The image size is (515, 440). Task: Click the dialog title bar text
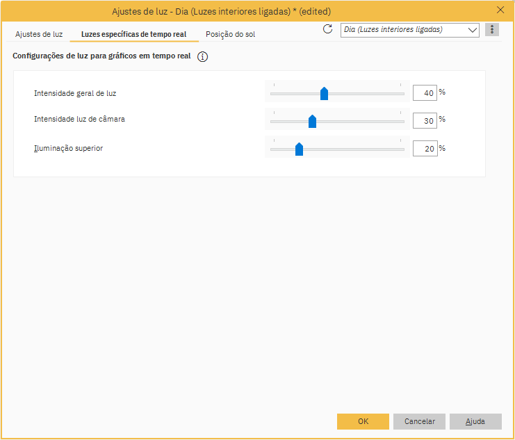(221, 11)
